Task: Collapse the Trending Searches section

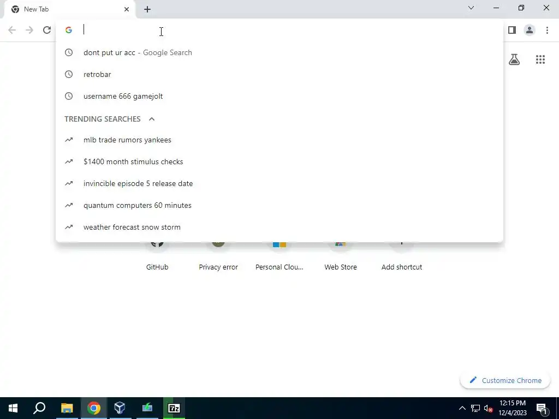Action: 152,119
